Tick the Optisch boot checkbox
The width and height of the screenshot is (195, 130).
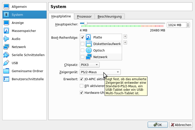[83, 50]
